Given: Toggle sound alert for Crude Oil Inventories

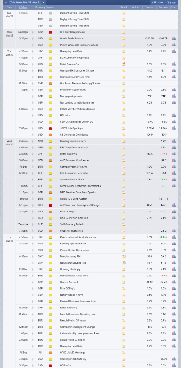Looking at the screenshot, I should tap(32, 231).
